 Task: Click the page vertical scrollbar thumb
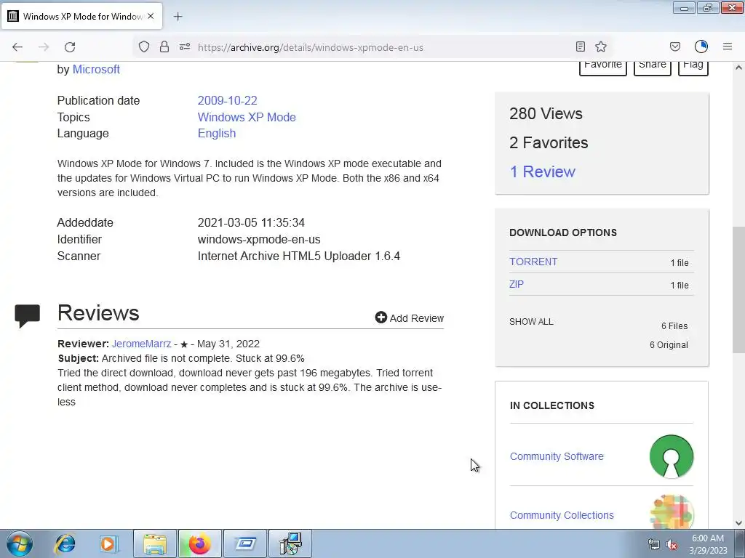(x=738, y=290)
